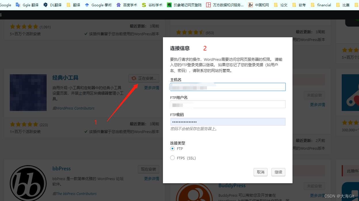Open the 中国知网 bookmark
The image size is (359, 201).
click(259, 5)
